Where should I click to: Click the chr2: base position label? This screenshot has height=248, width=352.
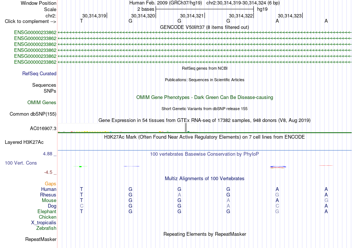(51, 16)
